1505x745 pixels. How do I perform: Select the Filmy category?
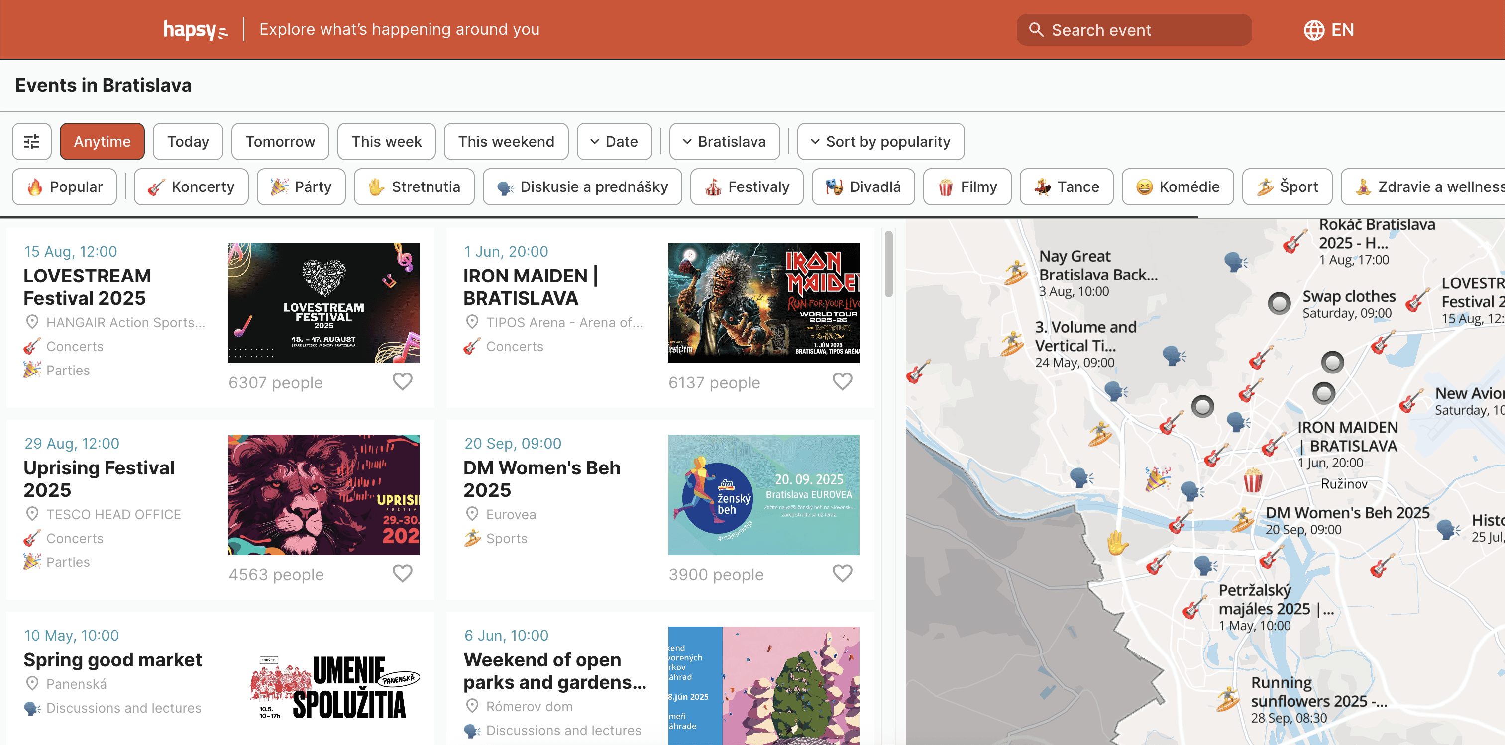(x=967, y=187)
